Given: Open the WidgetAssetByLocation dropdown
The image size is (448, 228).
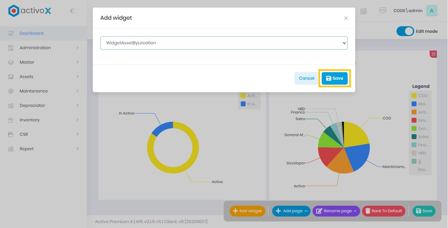Looking at the screenshot, I should pos(224,43).
